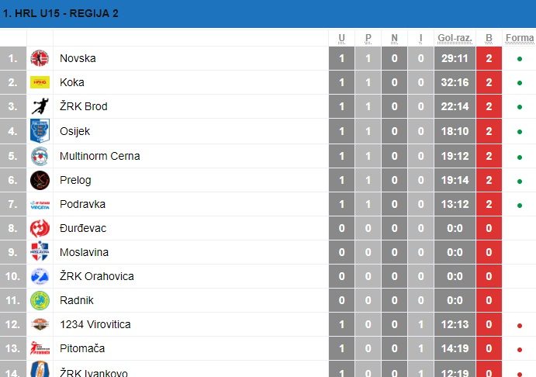Click the red Đurđevac club logo

coord(40,228)
